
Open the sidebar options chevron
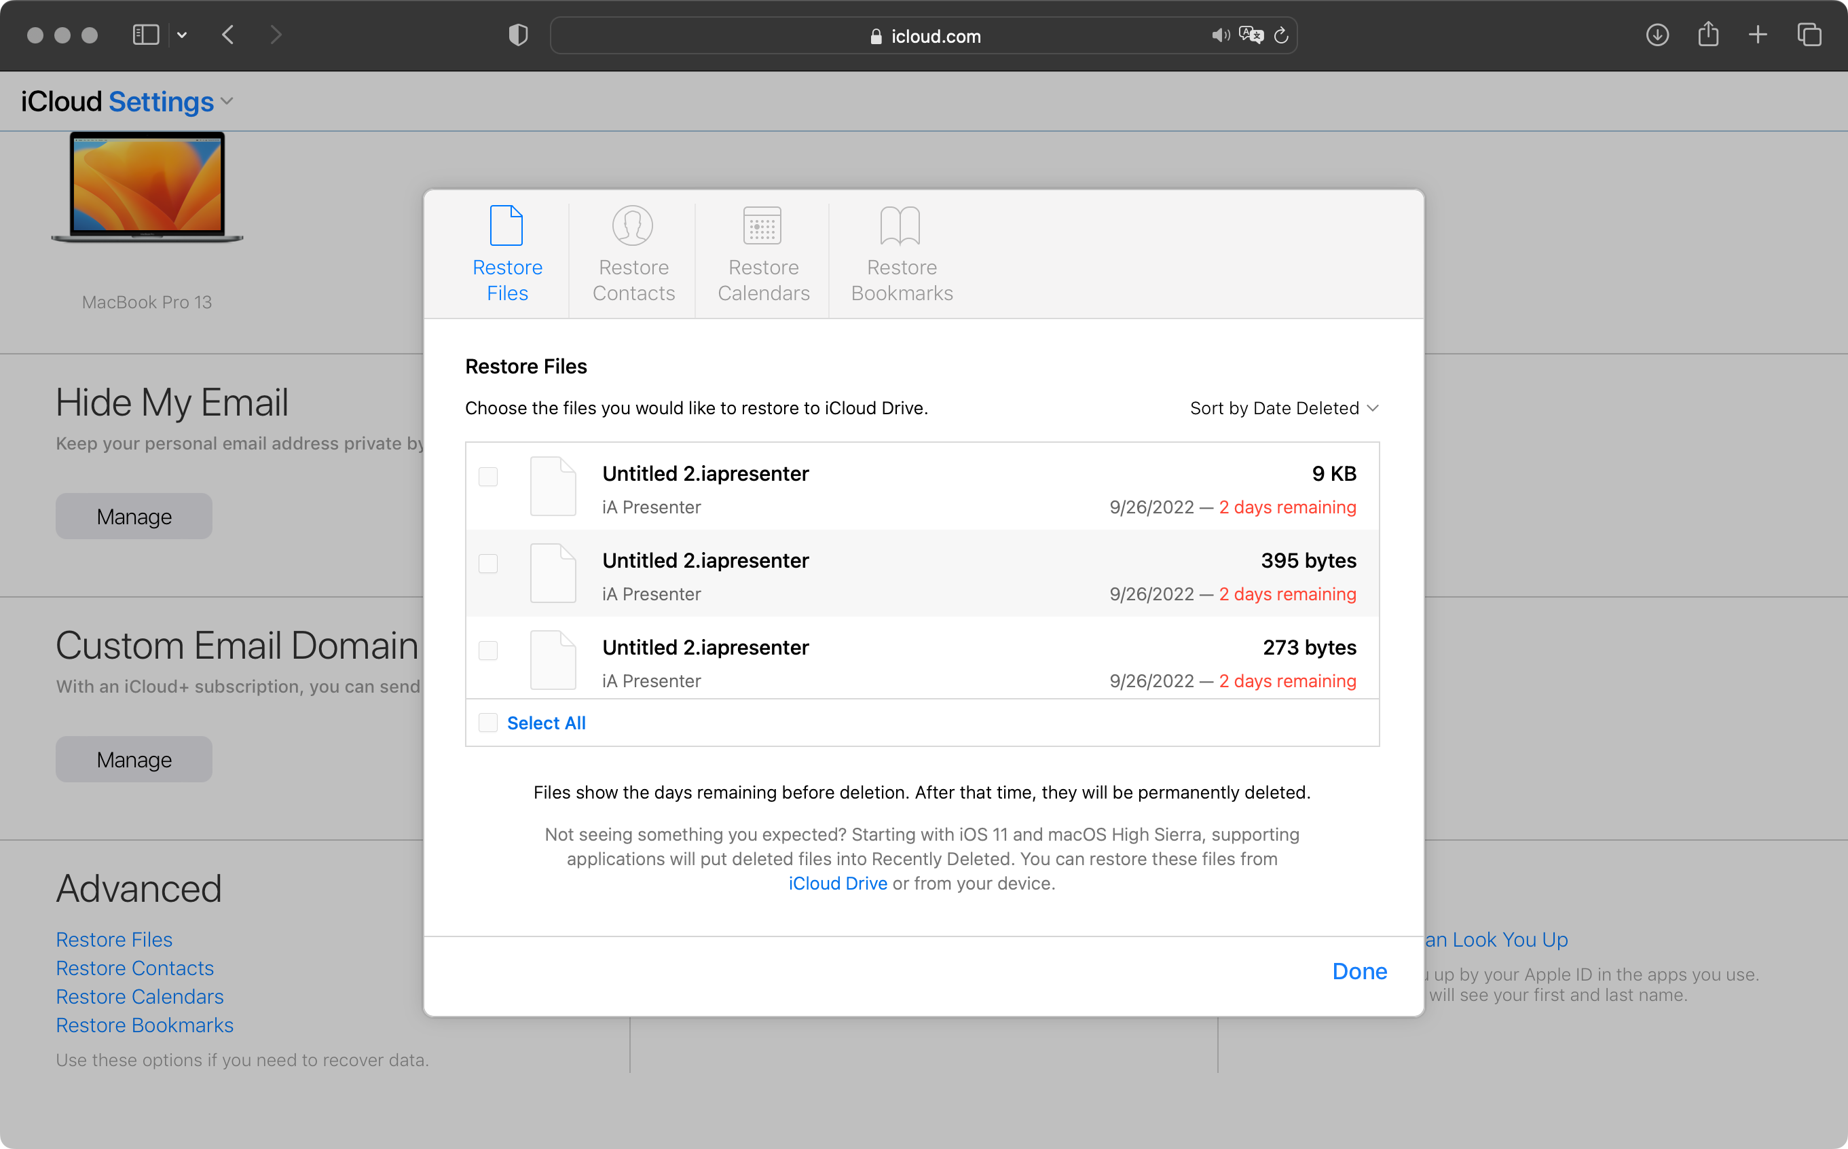183,35
